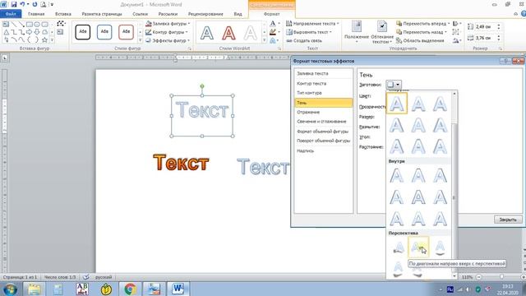526x296 pixels.
Task: Click the shape height field 2,49 см
Action: 485,26
